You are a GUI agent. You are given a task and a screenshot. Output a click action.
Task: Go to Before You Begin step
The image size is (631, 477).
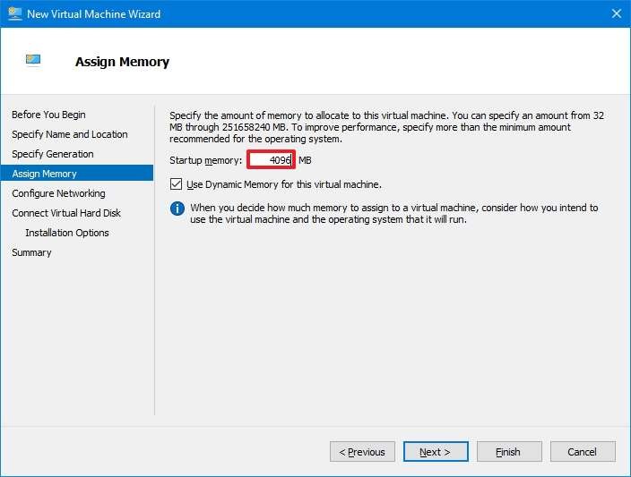point(48,115)
